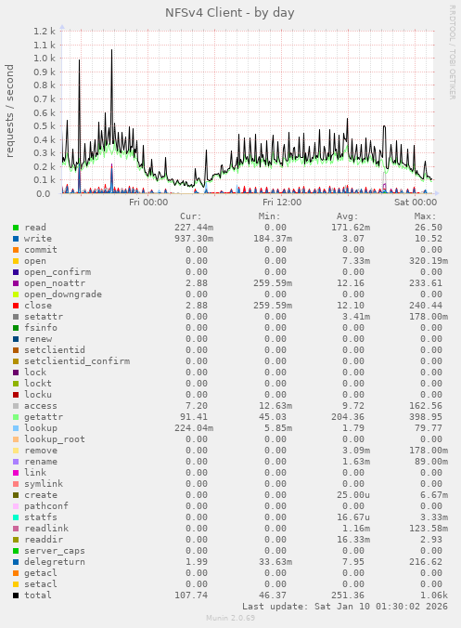This screenshot has height=628, width=461.
Task: Click the 'getacl' legend label
Action: coord(41,573)
